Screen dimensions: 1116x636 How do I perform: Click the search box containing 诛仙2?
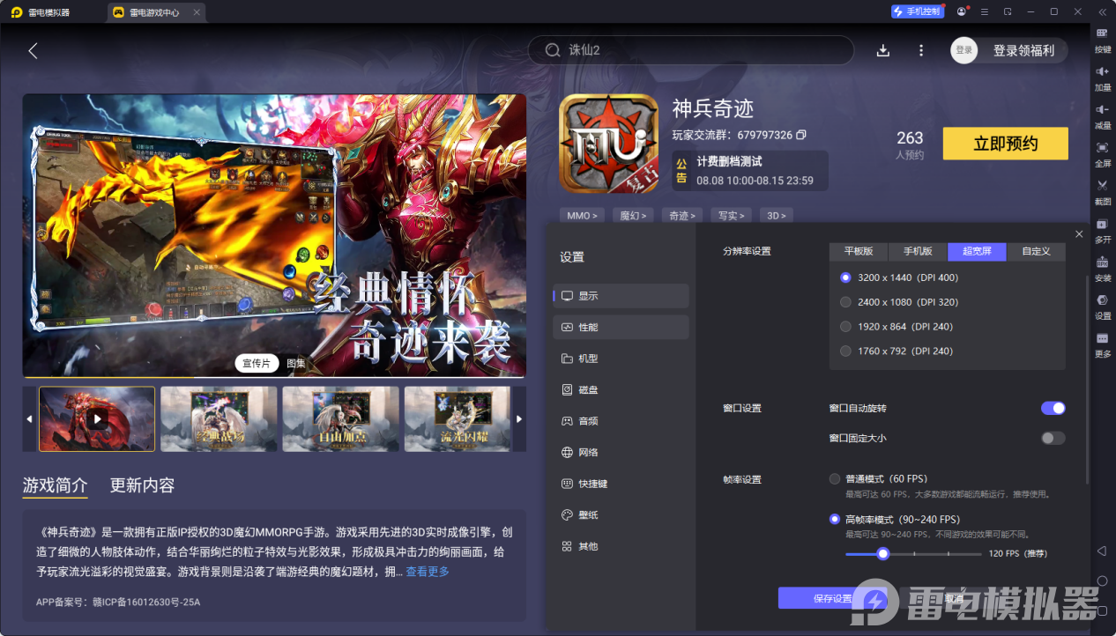tap(691, 50)
